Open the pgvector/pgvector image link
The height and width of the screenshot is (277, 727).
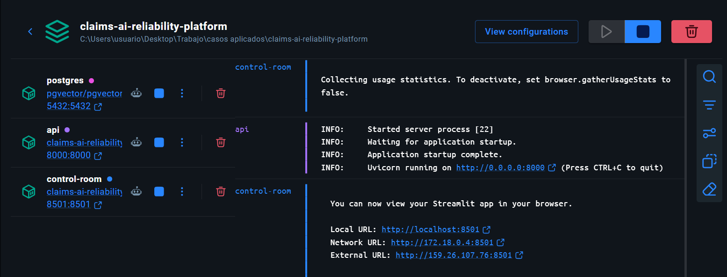click(84, 93)
